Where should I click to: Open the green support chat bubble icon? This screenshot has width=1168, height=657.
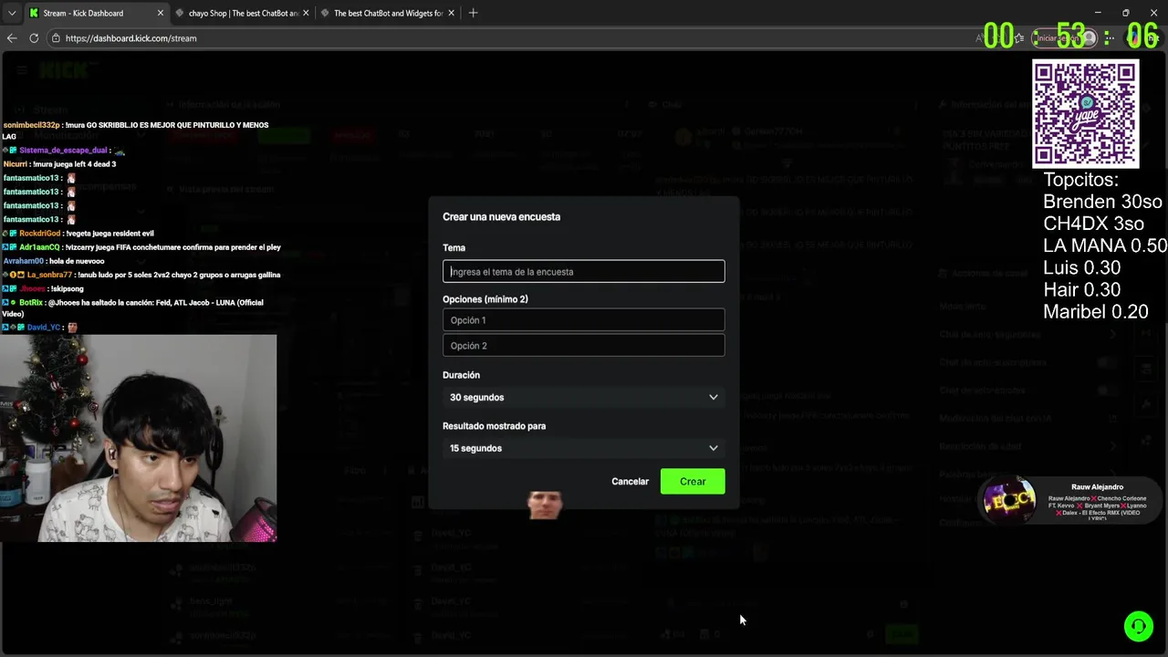pos(1138,626)
